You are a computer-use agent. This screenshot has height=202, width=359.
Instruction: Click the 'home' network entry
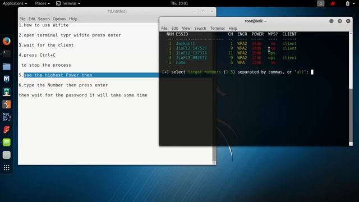click(181, 62)
